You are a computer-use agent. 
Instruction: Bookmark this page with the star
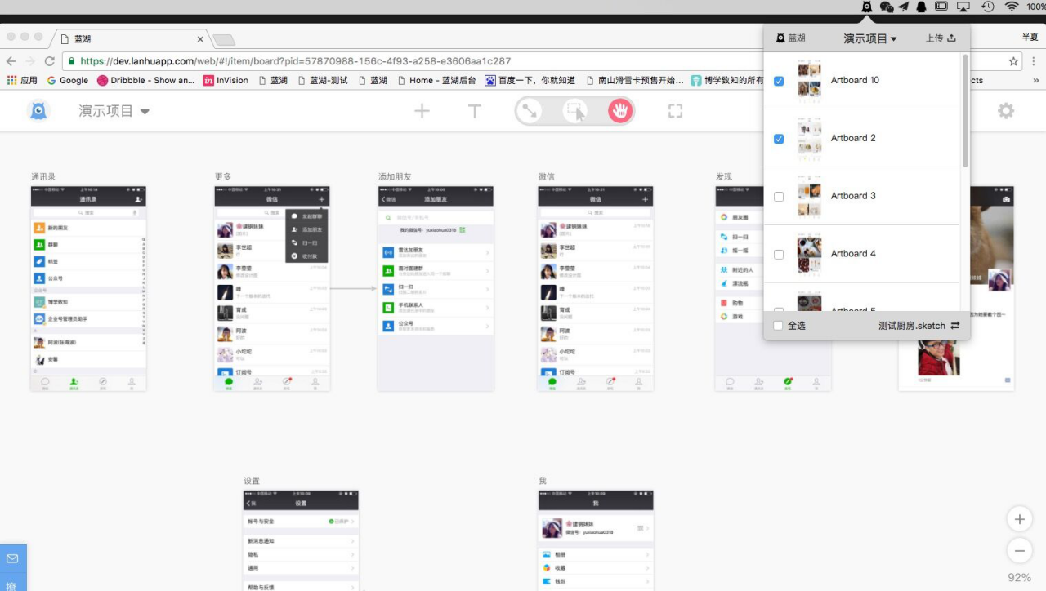[x=1014, y=61]
